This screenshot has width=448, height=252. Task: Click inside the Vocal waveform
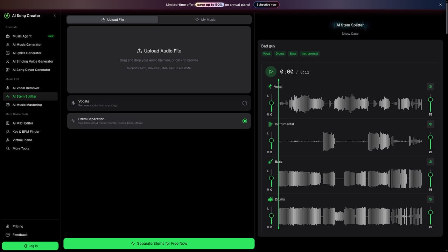(x=350, y=104)
